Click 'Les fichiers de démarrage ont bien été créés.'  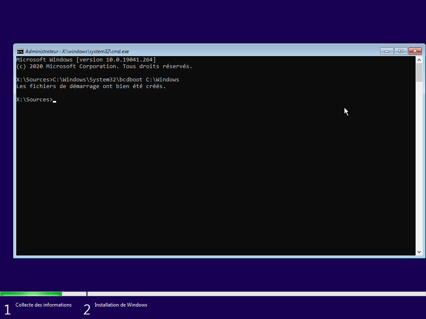[91, 86]
